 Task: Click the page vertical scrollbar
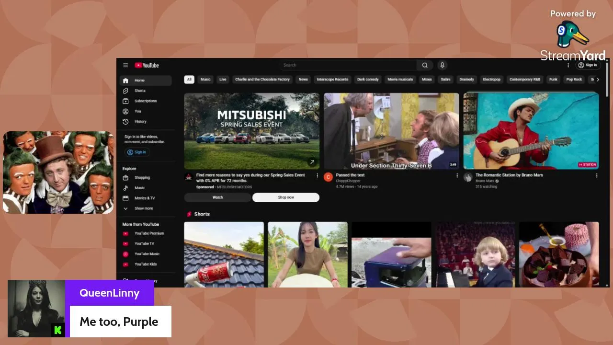click(607, 79)
